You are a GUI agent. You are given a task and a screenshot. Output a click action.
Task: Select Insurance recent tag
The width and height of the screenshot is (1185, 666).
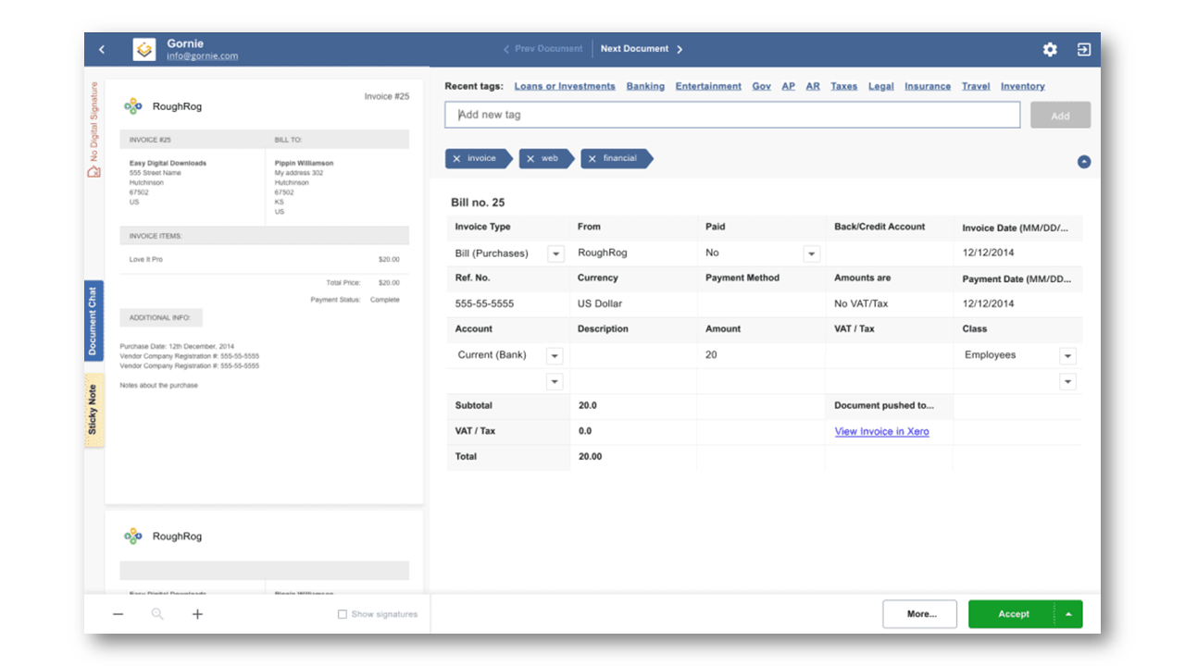(x=928, y=86)
